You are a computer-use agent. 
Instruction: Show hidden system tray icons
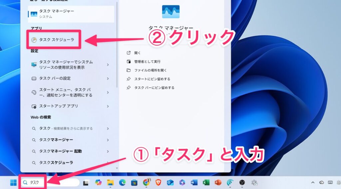click(x=312, y=182)
